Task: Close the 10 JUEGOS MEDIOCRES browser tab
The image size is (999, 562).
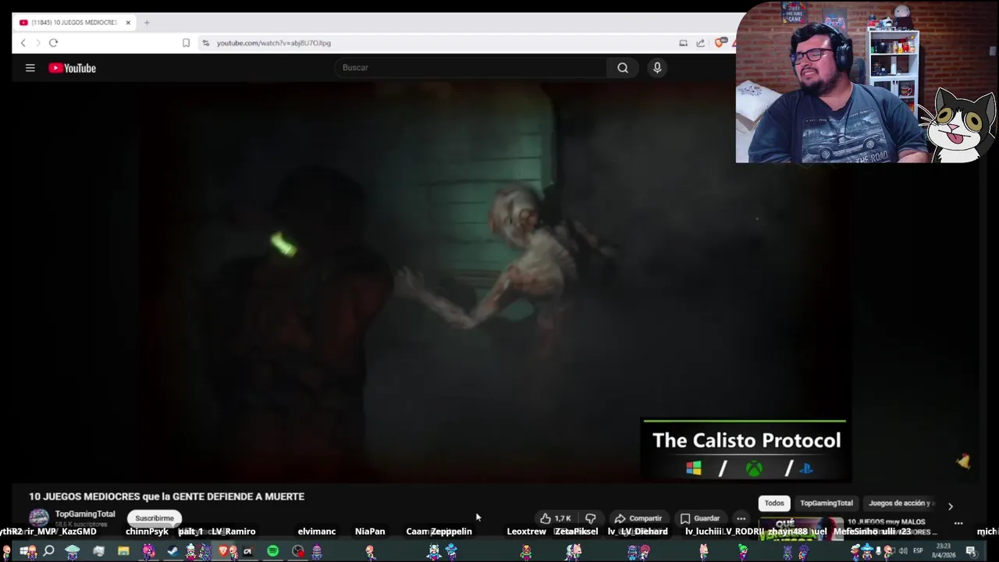Action: tap(128, 23)
